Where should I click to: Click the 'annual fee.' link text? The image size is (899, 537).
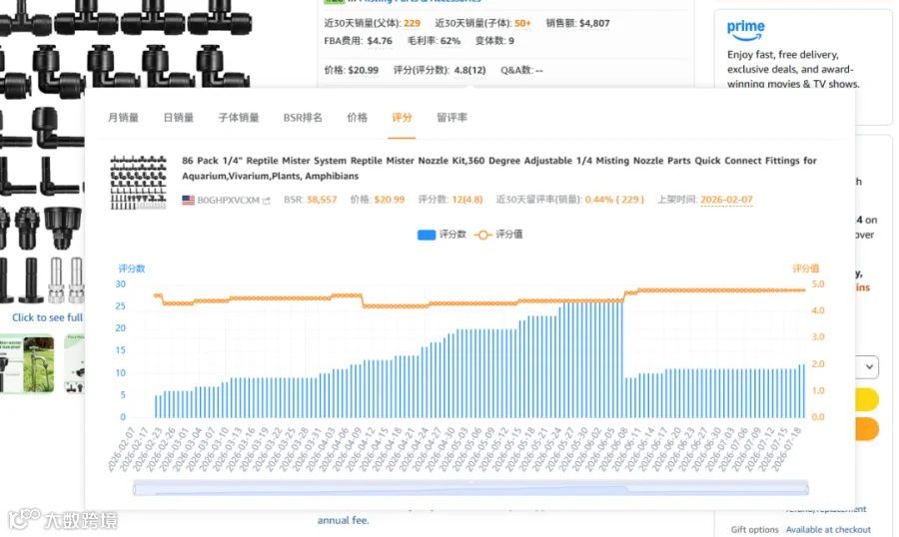tap(343, 520)
